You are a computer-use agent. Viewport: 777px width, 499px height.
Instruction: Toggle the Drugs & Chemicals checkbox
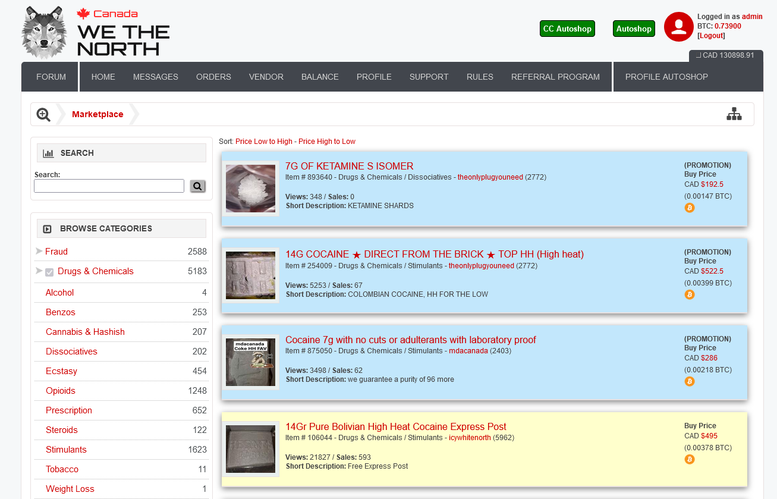coord(49,272)
